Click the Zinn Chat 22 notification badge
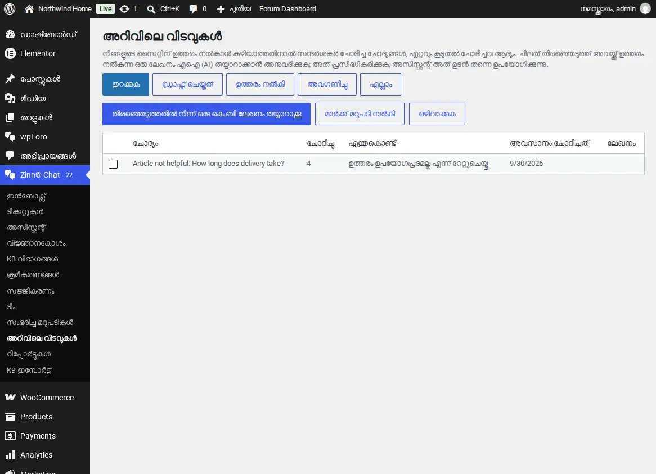The height and width of the screenshot is (474, 656). point(69,175)
